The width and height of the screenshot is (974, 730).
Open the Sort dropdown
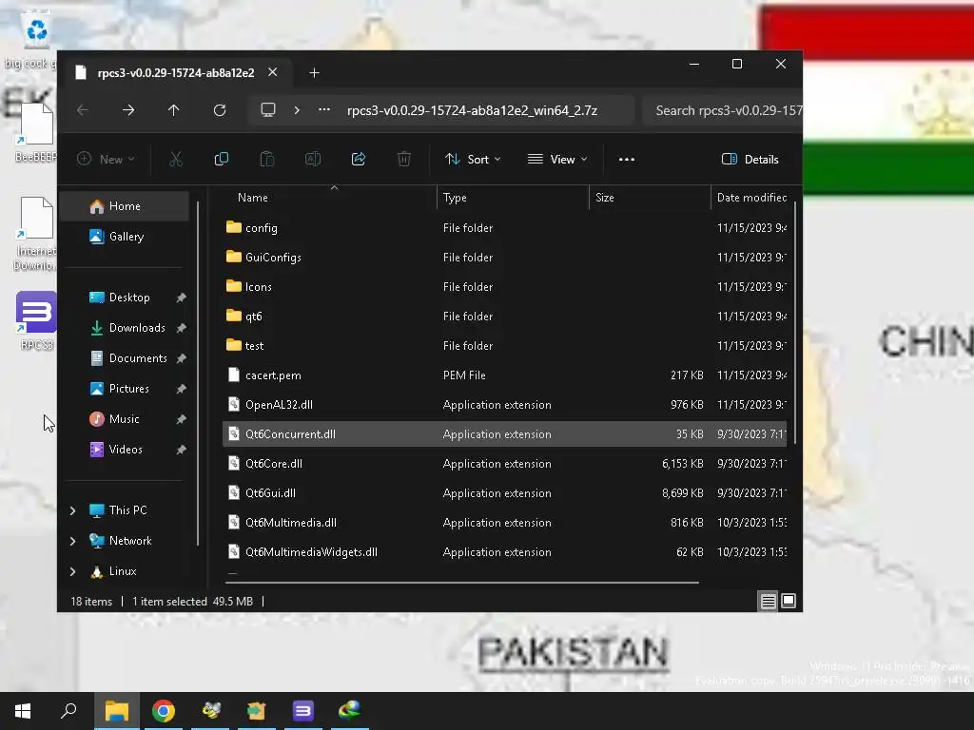click(473, 160)
